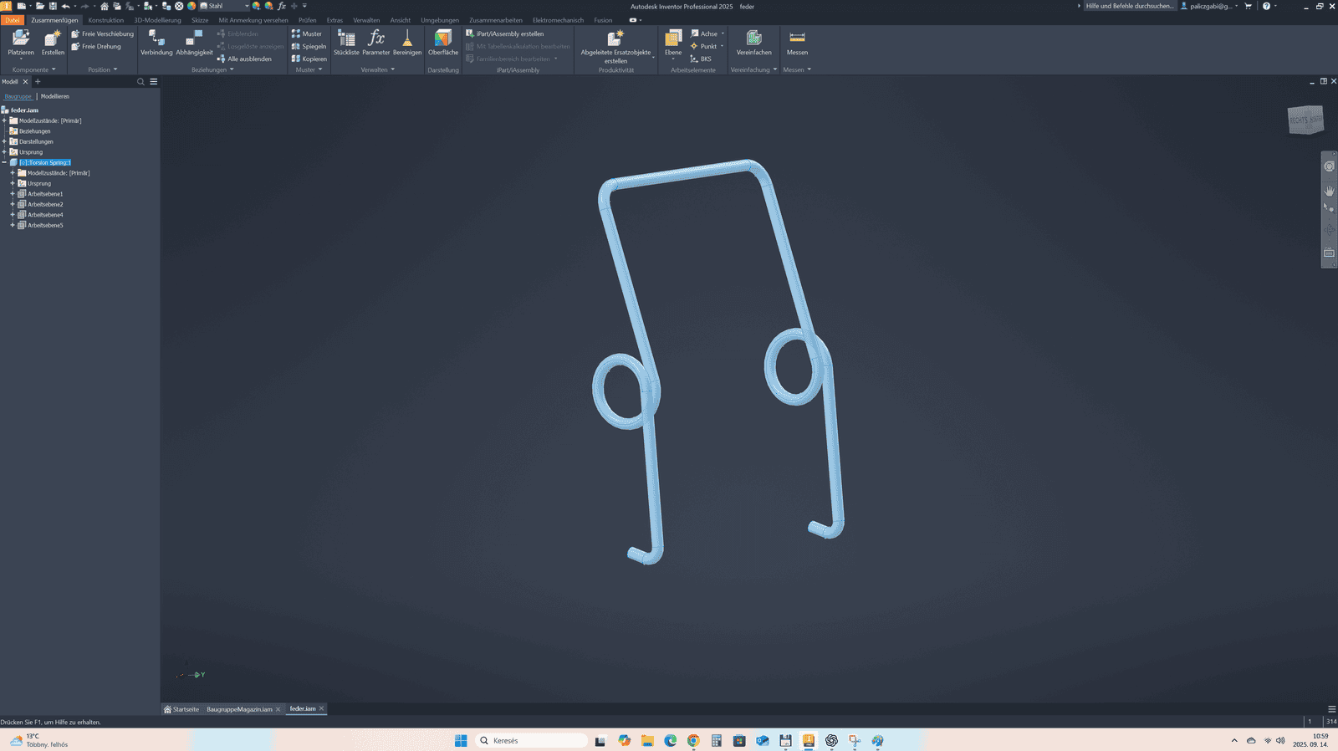The height and width of the screenshot is (751, 1338).
Task: Click the Freie Drehung tool
Action: (x=96, y=46)
